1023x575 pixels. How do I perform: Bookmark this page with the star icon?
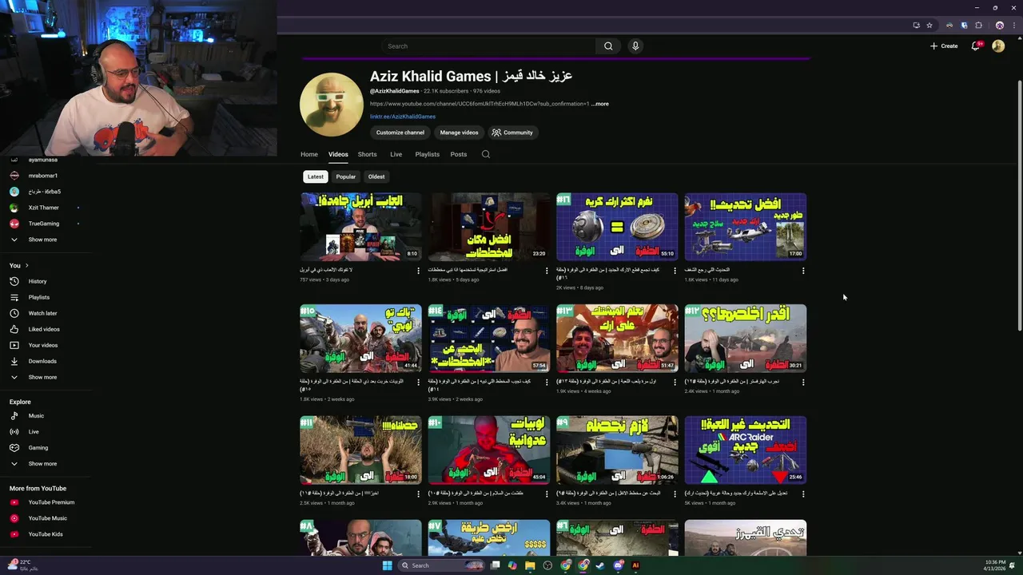(929, 25)
